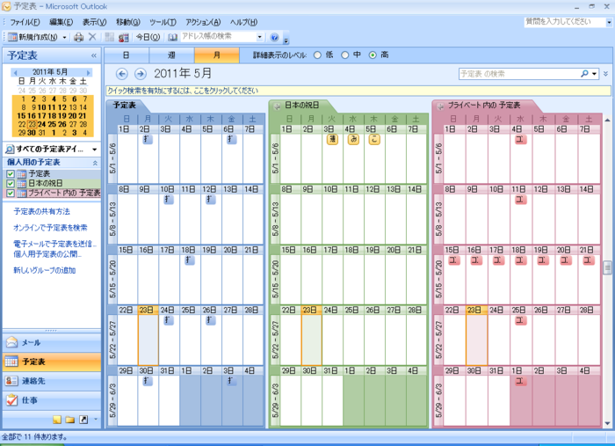Go to Today with 今日 button
Screen dimensions: 615x446
coord(148,37)
